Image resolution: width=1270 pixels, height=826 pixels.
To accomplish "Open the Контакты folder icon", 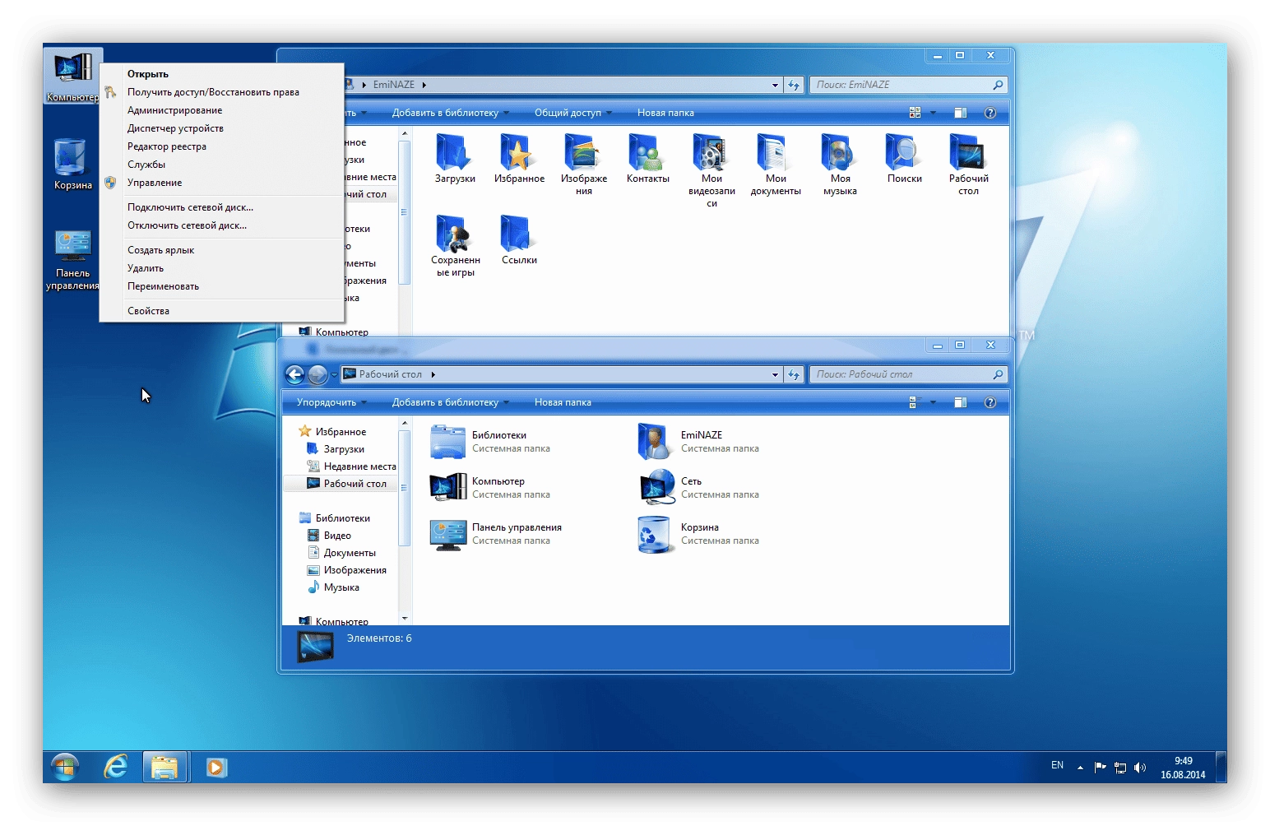I will [x=647, y=153].
